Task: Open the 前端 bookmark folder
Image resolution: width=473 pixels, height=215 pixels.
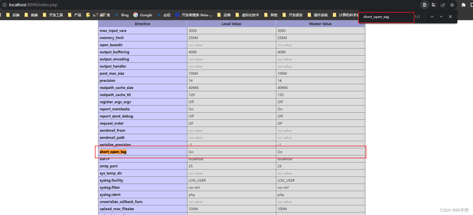Action: (31, 15)
